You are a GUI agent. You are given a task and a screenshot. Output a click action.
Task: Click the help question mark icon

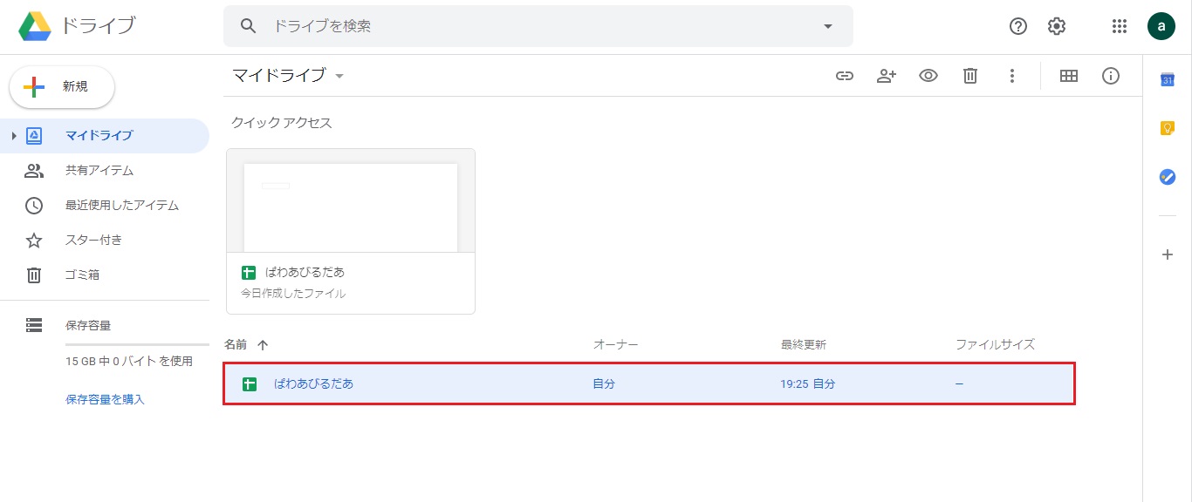point(1017,26)
